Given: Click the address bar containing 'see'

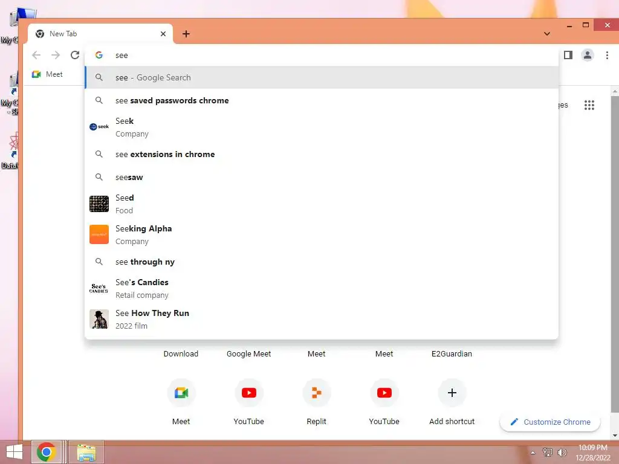Looking at the screenshot, I should [x=322, y=55].
